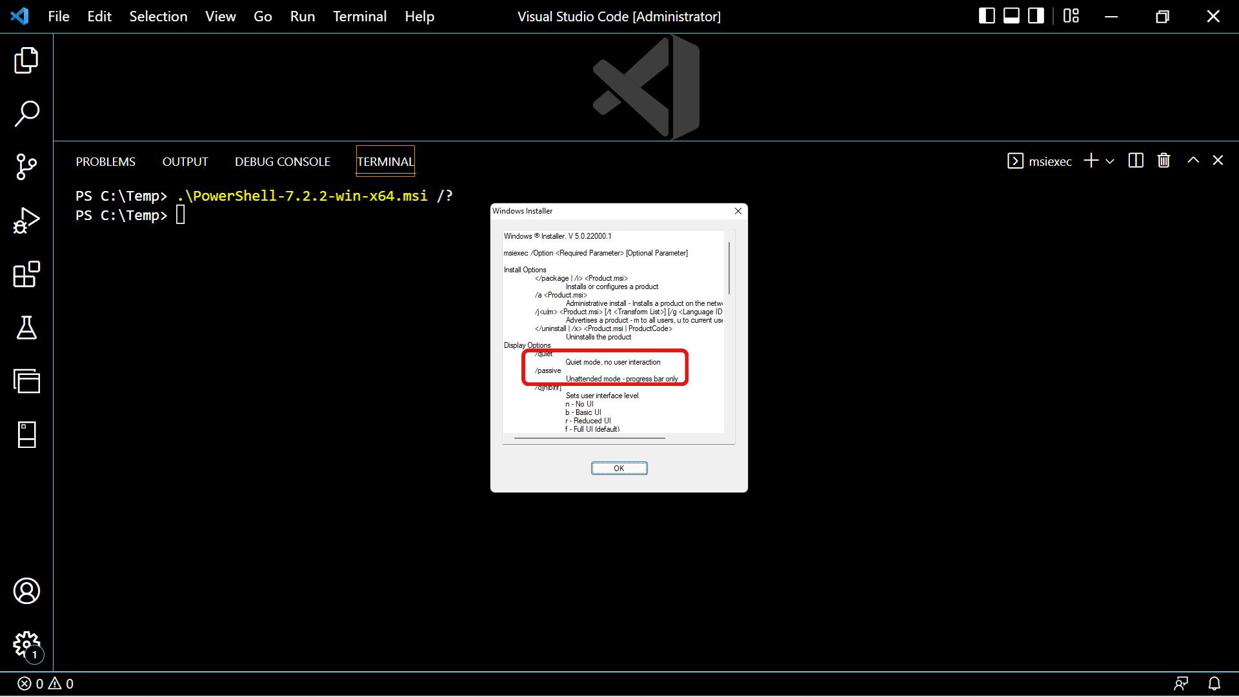Click horizontal scrollbar in installer help
The height and width of the screenshot is (697, 1239).
tap(589, 438)
